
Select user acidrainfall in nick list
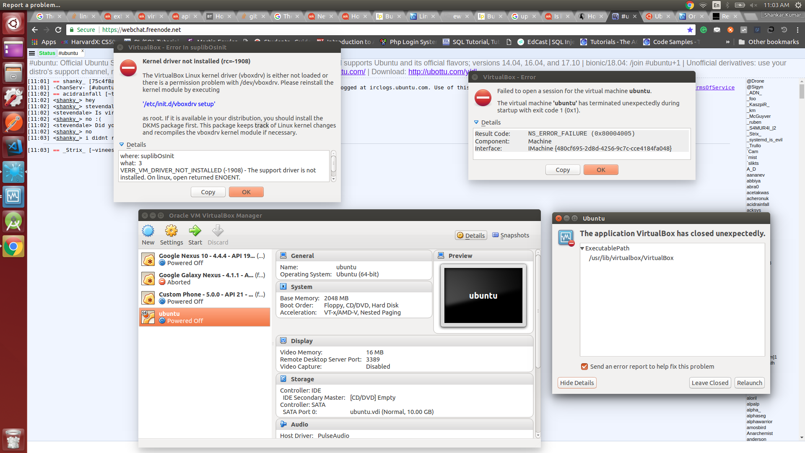758,204
